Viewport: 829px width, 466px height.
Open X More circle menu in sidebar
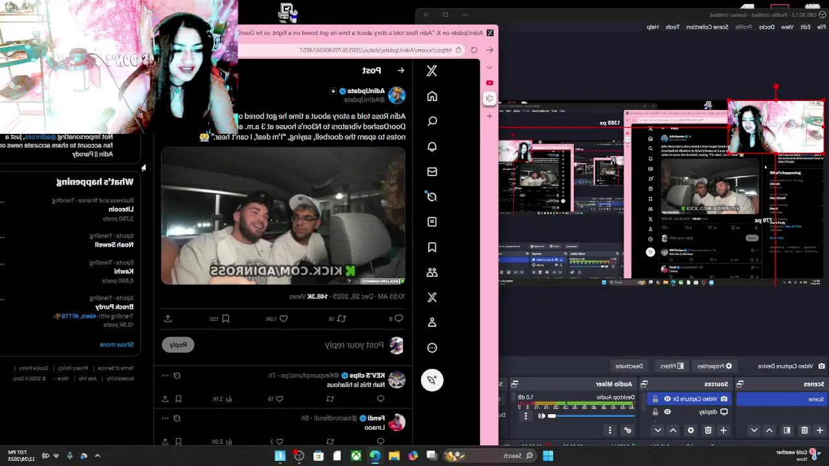(x=432, y=348)
